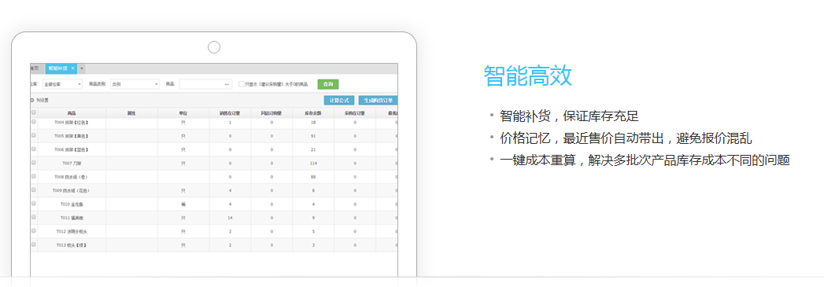Sort by the 库存余额 column header

313,112
